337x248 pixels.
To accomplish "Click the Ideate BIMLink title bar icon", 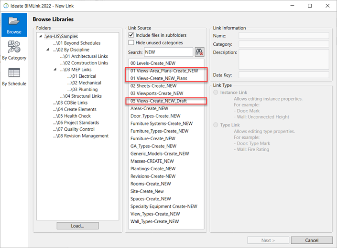I will point(5,6).
